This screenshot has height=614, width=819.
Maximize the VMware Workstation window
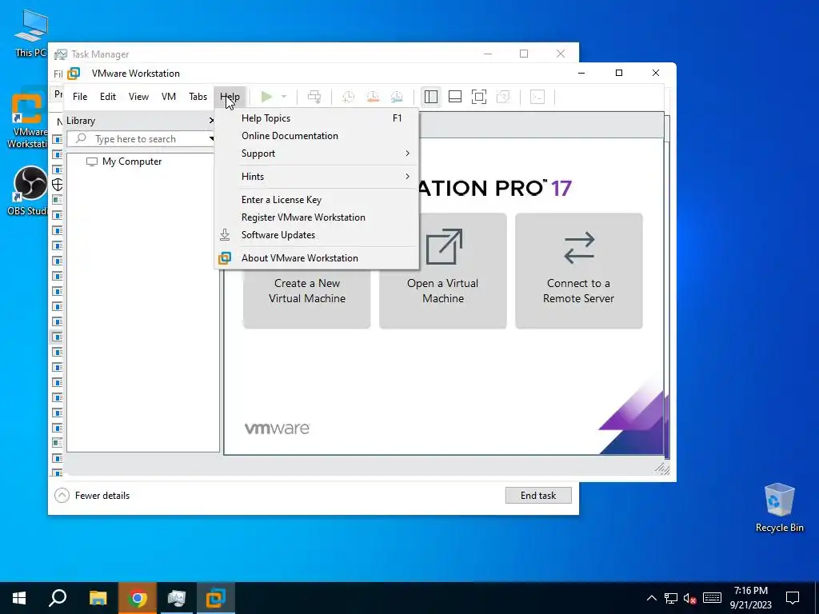(x=619, y=73)
